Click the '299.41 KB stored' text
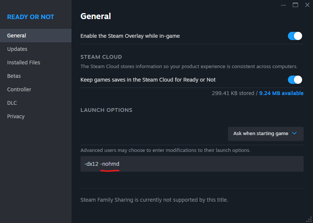Viewport: 313px width, 223px height. point(233,93)
